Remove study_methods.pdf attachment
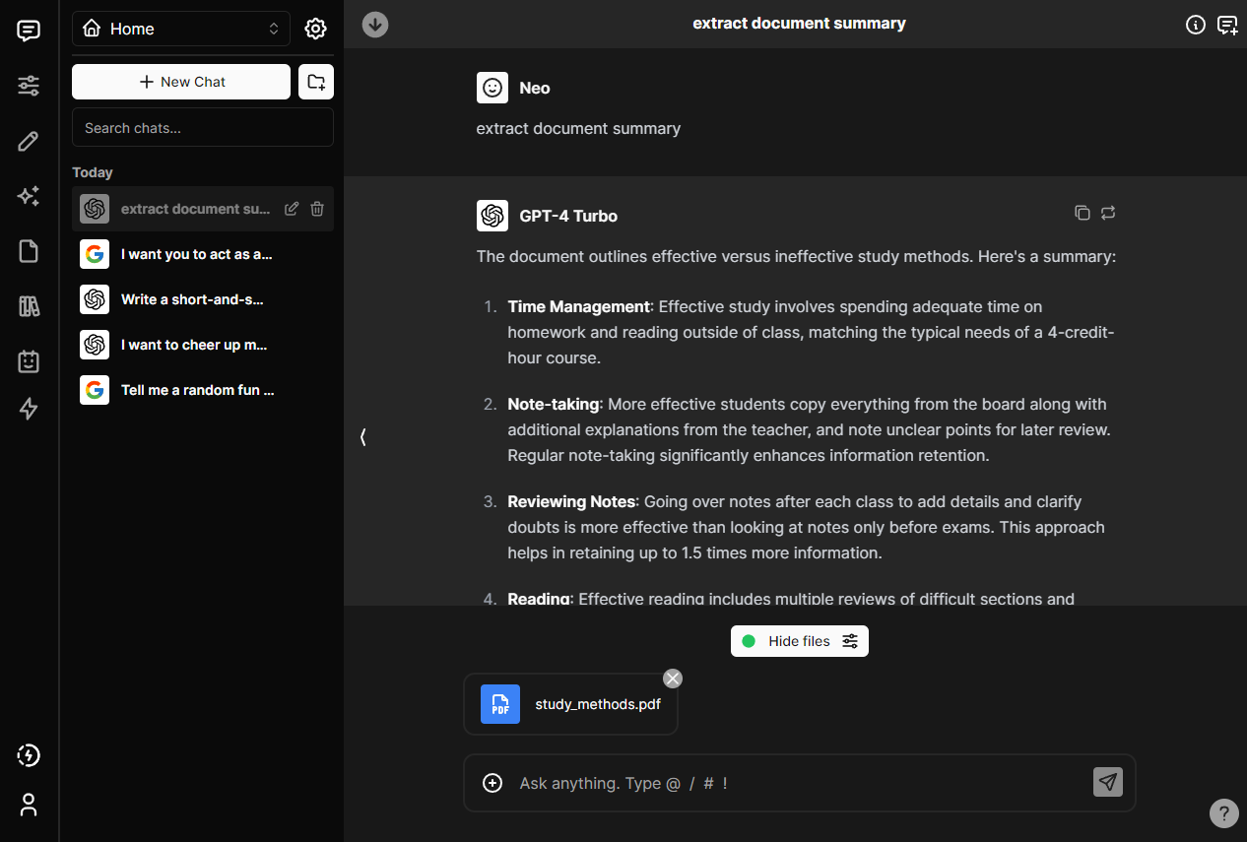The width and height of the screenshot is (1247, 842). pyautogui.click(x=673, y=678)
